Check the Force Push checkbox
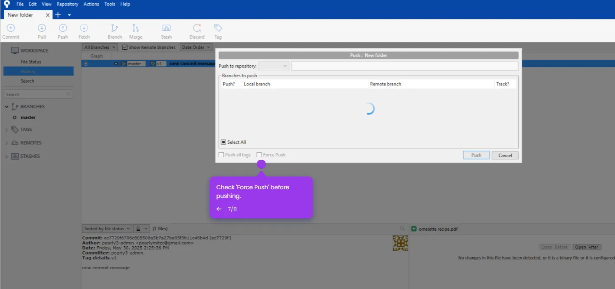 (259, 155)
